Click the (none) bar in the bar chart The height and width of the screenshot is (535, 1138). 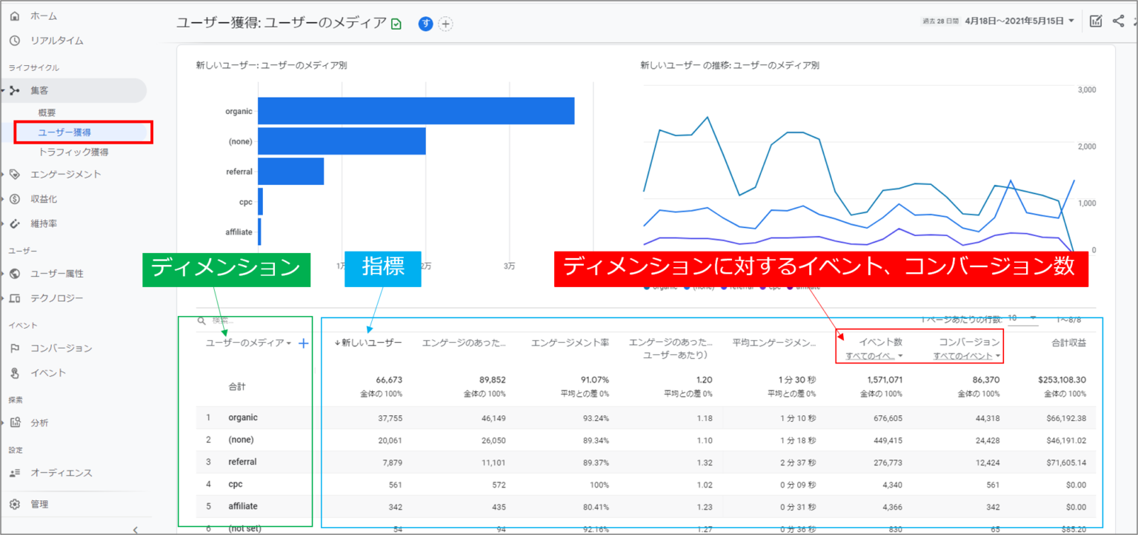342,141
